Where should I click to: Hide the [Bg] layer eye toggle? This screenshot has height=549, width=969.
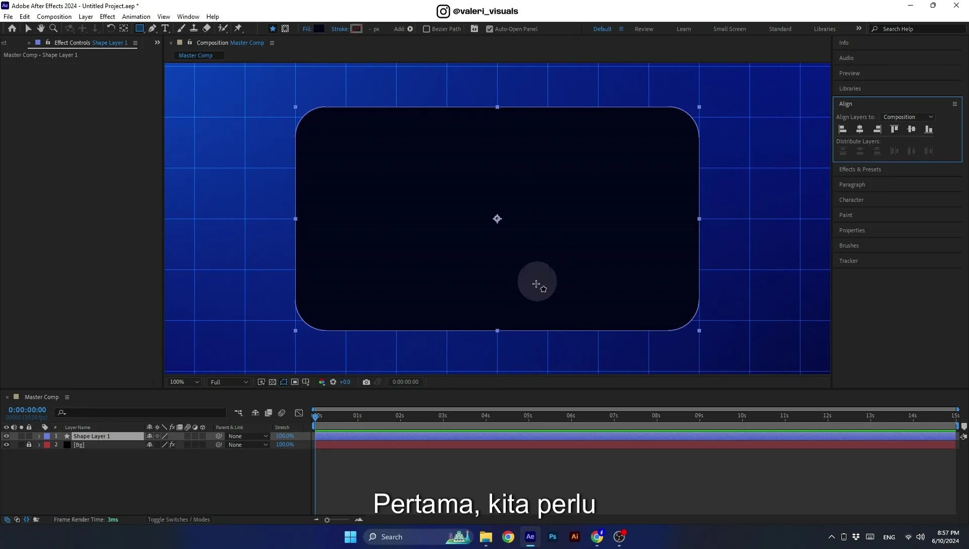6,445
